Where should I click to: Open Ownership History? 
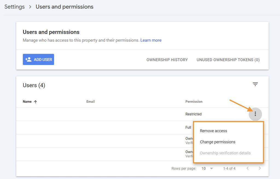pyautogui.click(x=167, y=60)
